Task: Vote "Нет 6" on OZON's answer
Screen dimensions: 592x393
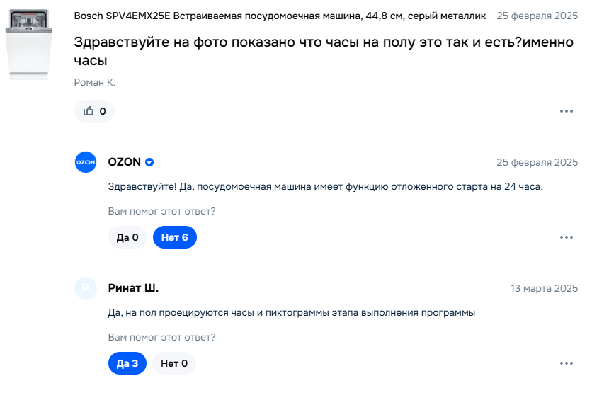Action: pyautogui.click(x=174, y=238)
